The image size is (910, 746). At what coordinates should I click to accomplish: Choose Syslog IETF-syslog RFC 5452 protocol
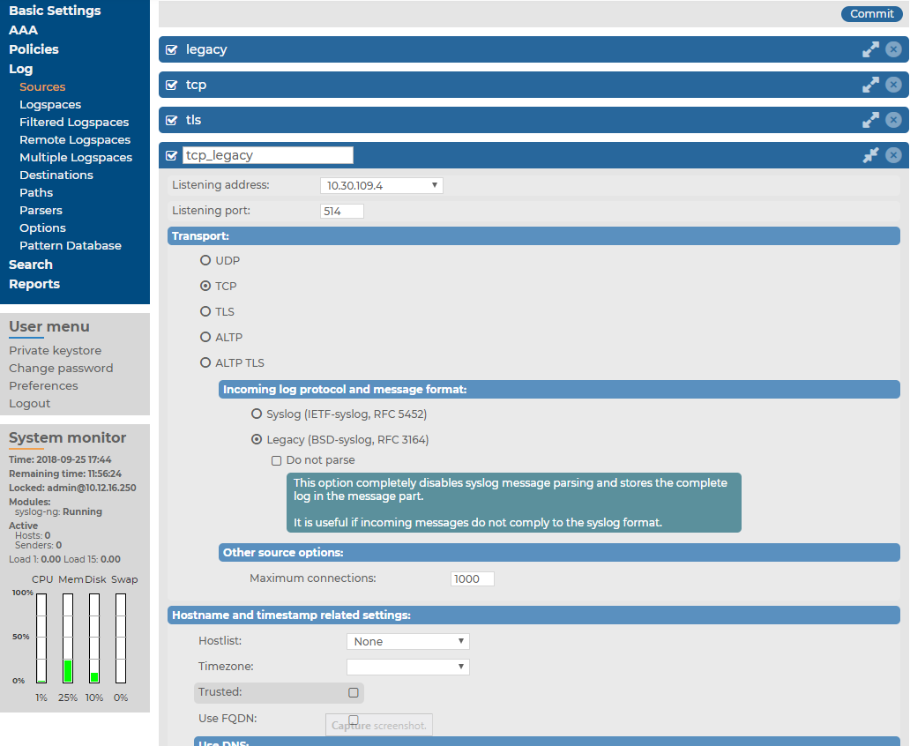point(256,414)
